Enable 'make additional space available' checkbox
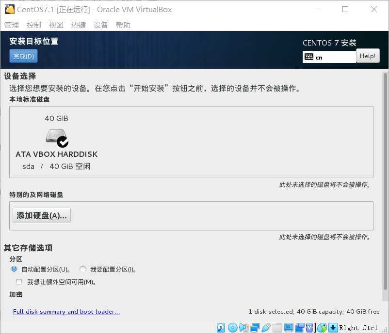Image resolution: width=389 pixels, height=334 pixels. point(19,282)
